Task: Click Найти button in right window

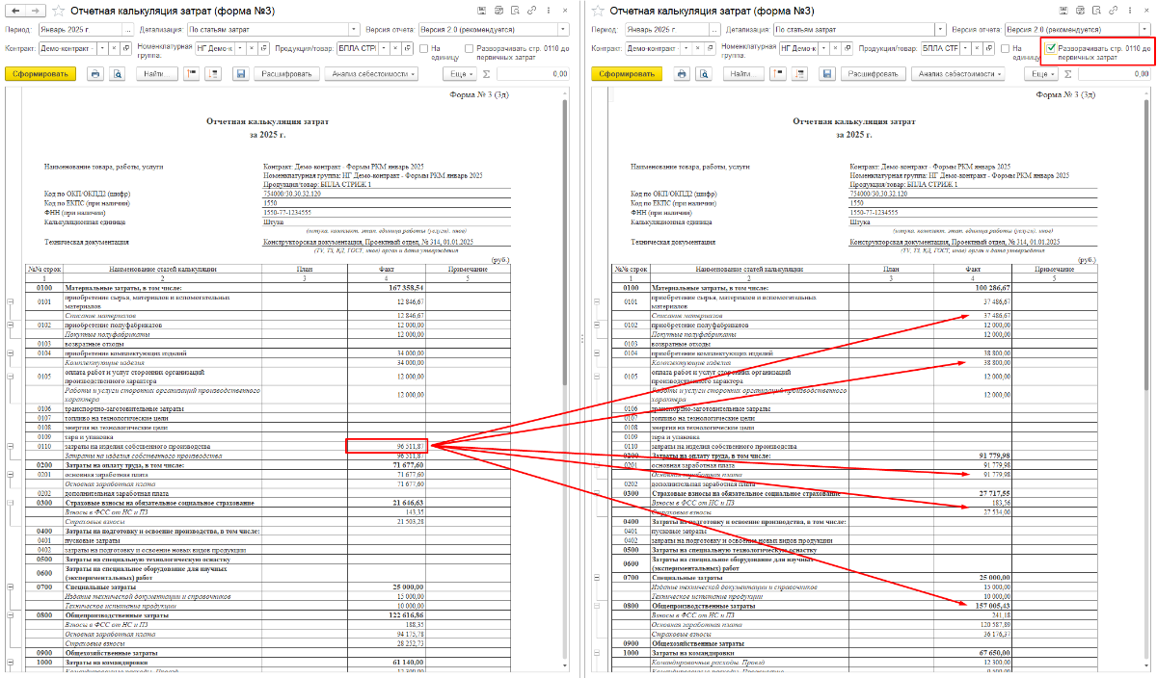Action: (x=741, y=73)
